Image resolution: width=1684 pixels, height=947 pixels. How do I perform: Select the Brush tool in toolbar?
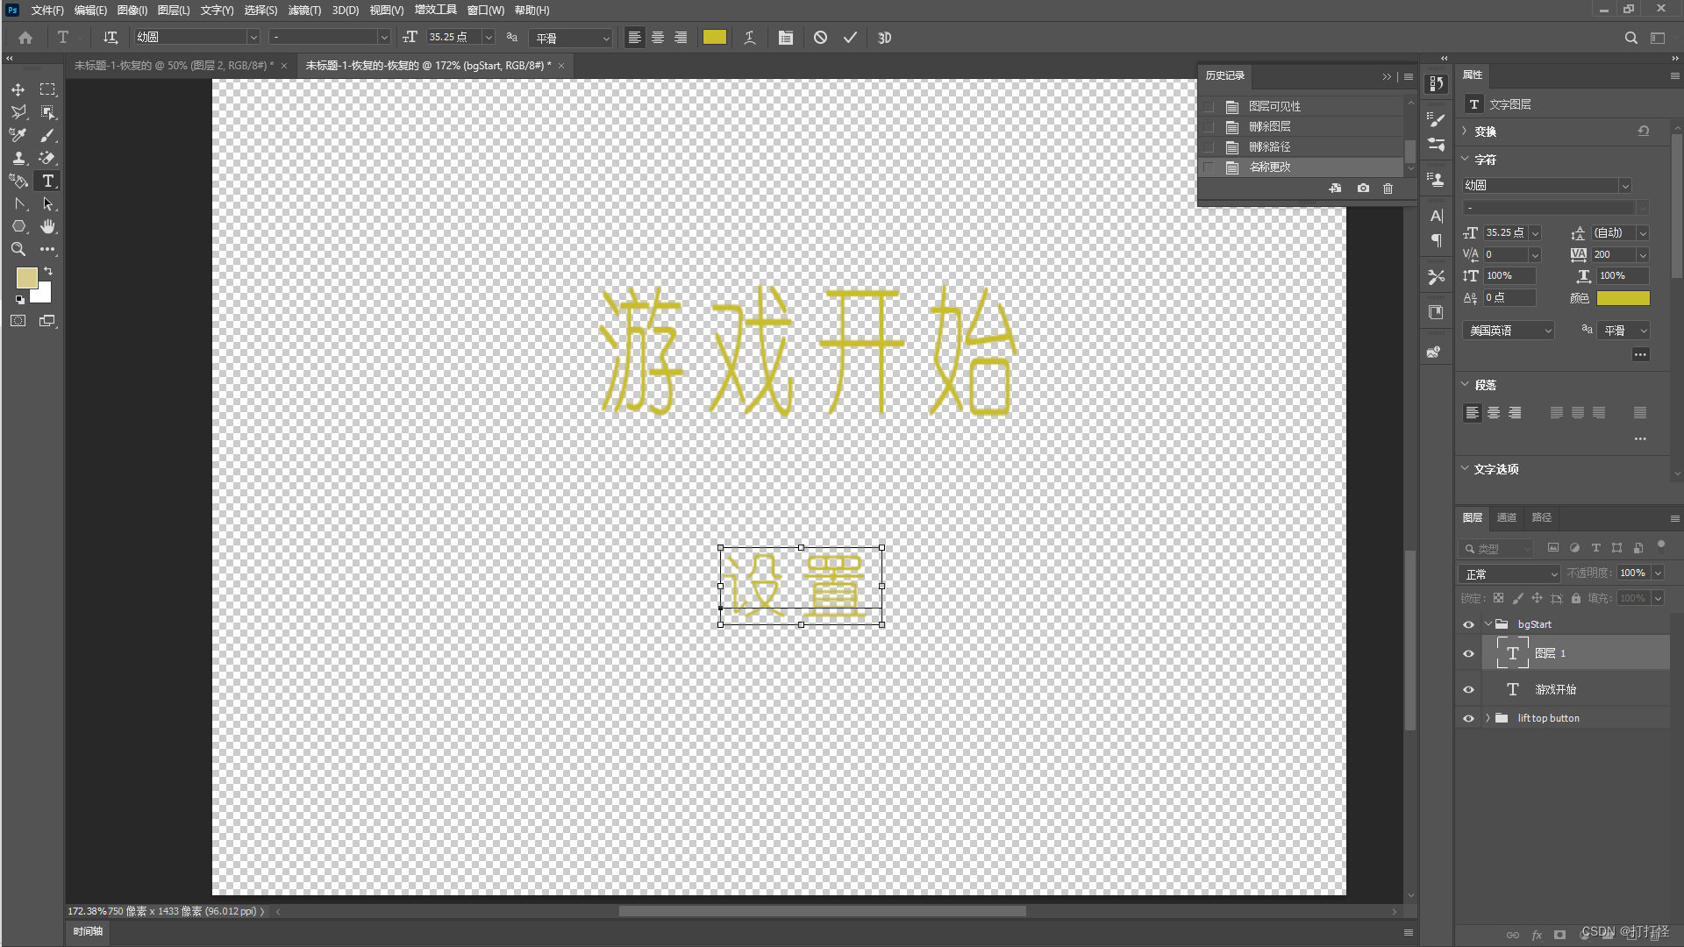[x=47, y=135]
